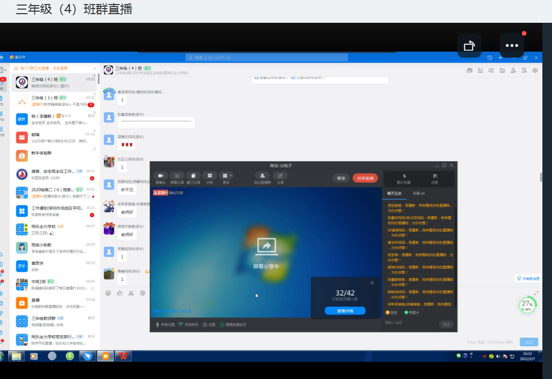Send the live chat message
552x379 pixels.
click(x=446, y=324)
